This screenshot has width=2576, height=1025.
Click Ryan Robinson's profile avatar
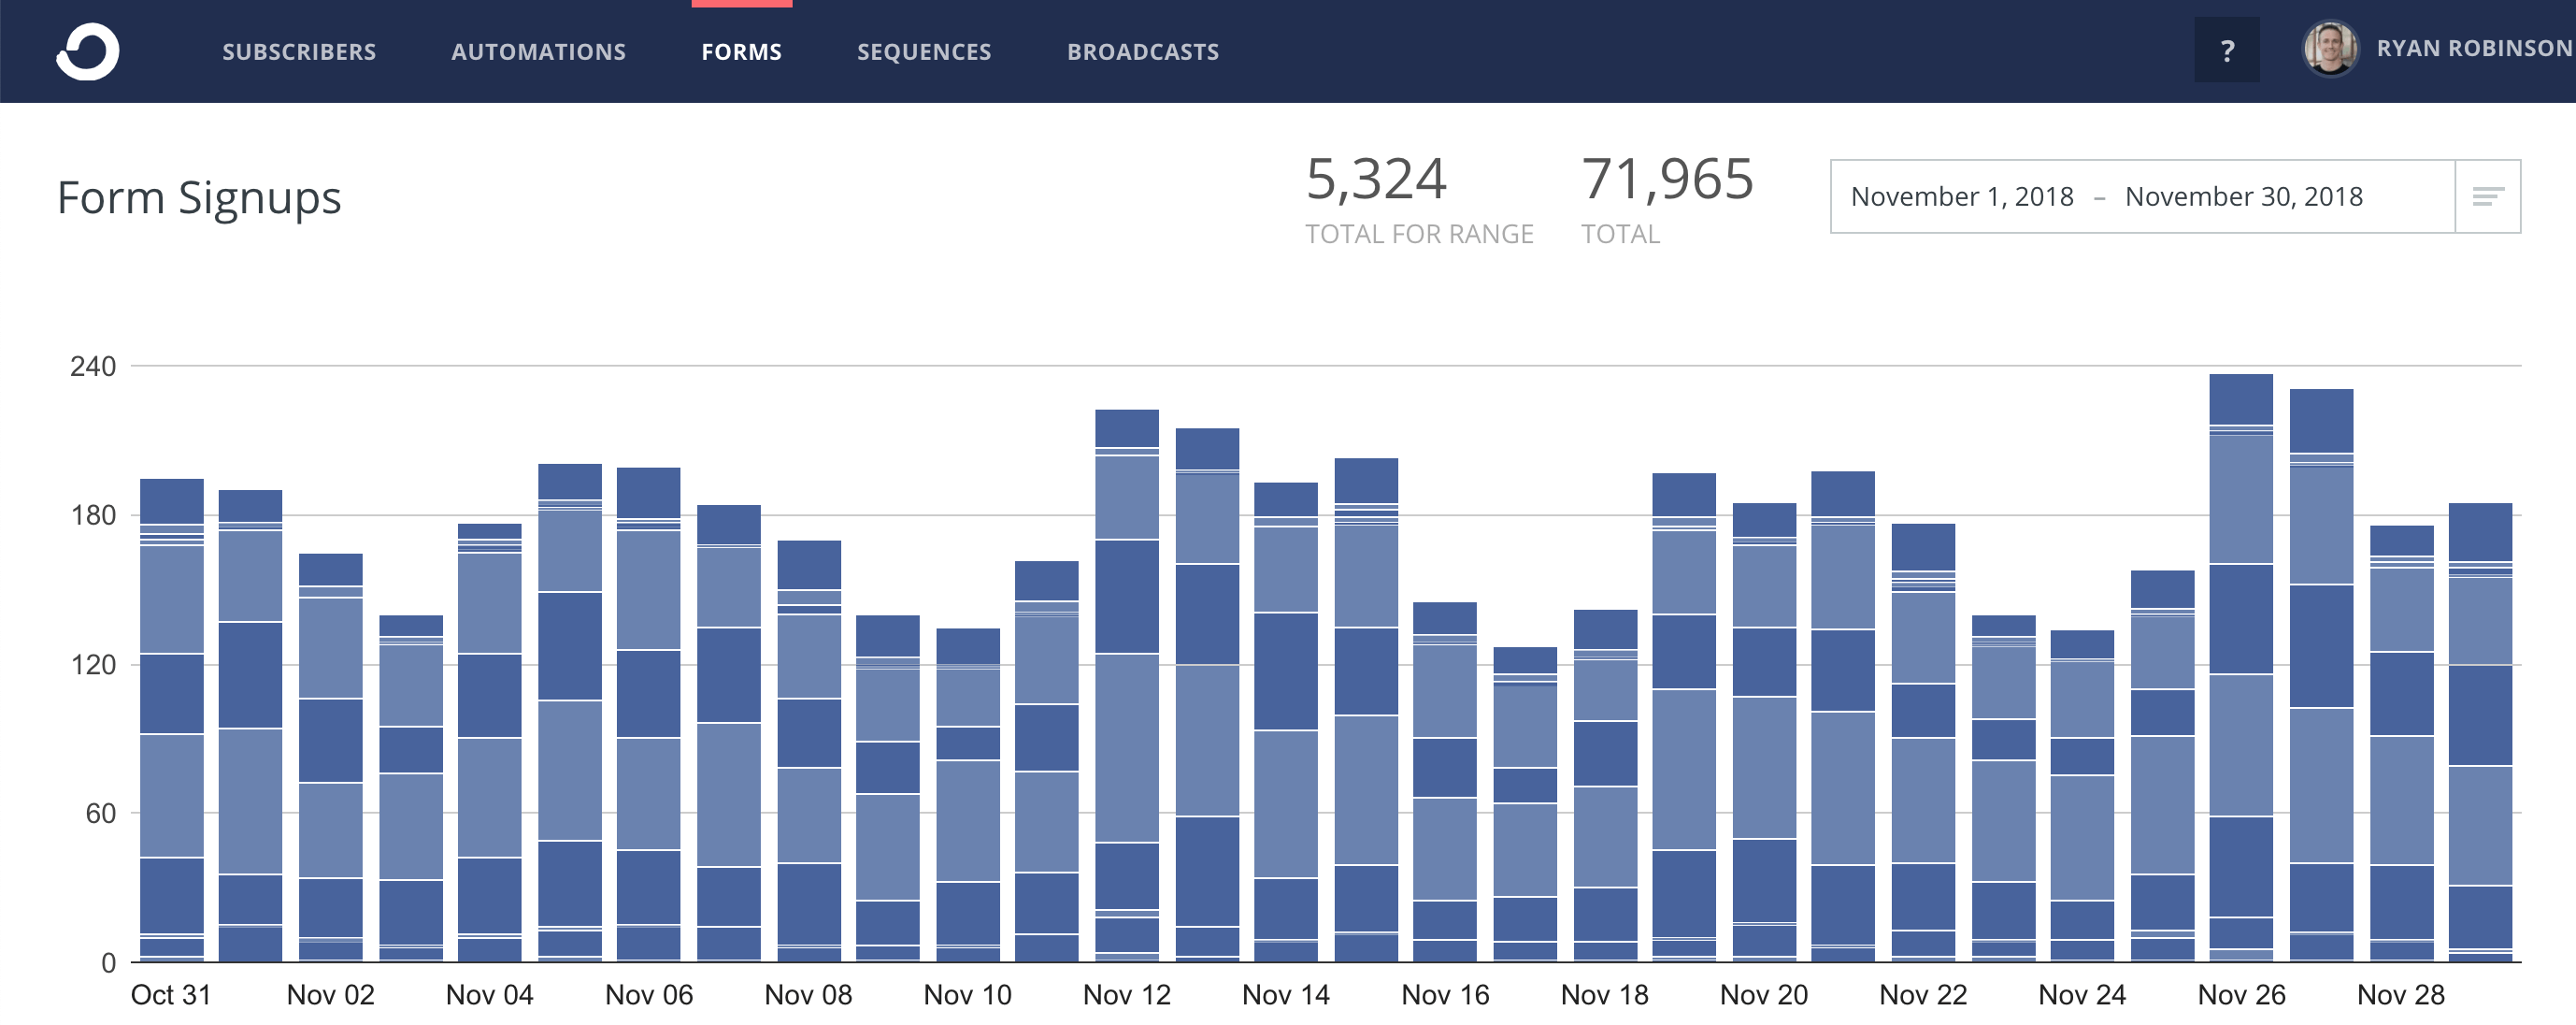[2330, 49]
